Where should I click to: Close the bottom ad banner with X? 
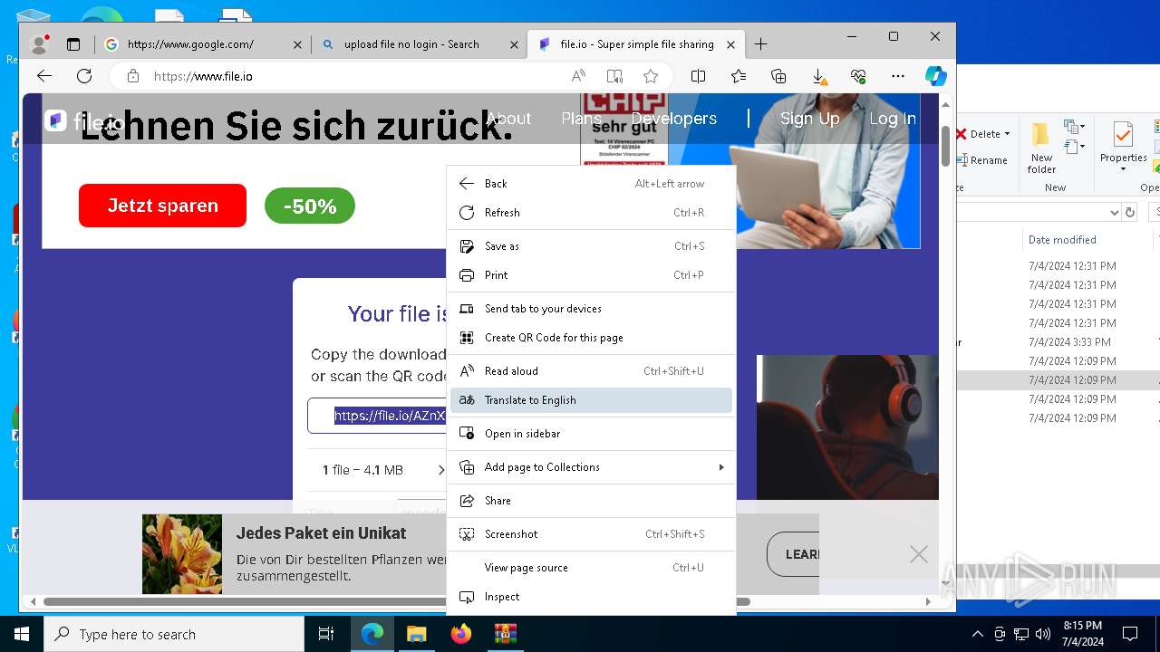point(919,554)
